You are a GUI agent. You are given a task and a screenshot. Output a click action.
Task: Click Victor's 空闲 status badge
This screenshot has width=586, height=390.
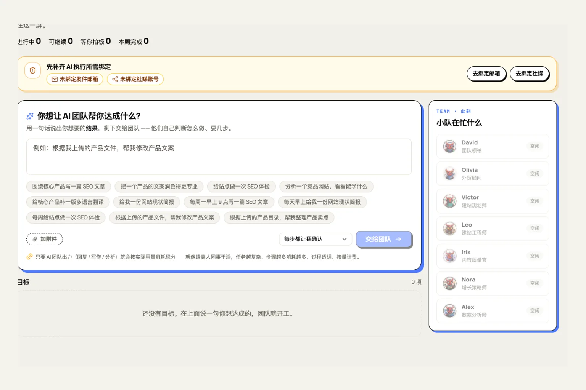click(535, 201)
